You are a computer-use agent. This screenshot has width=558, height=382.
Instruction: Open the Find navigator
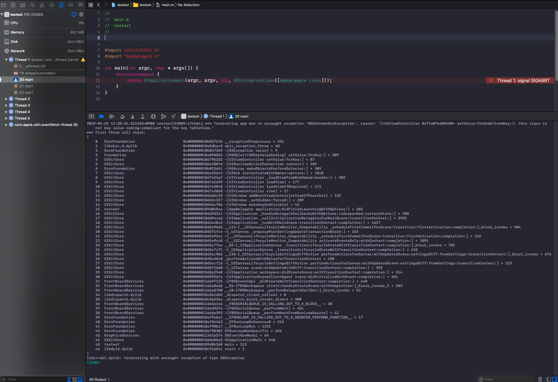tap(32, 5)
